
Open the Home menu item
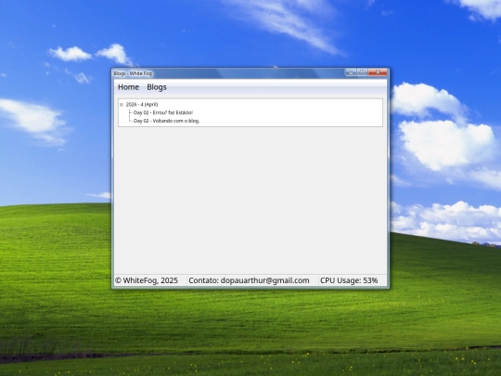pyautogui.click(x=128, y=87)
